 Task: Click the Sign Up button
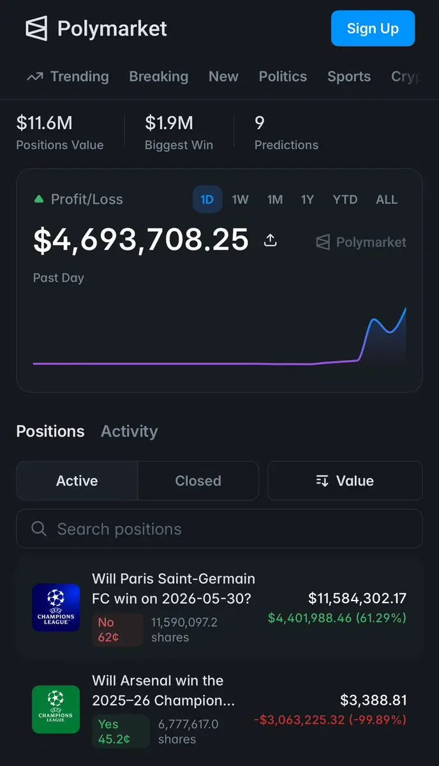373,29
